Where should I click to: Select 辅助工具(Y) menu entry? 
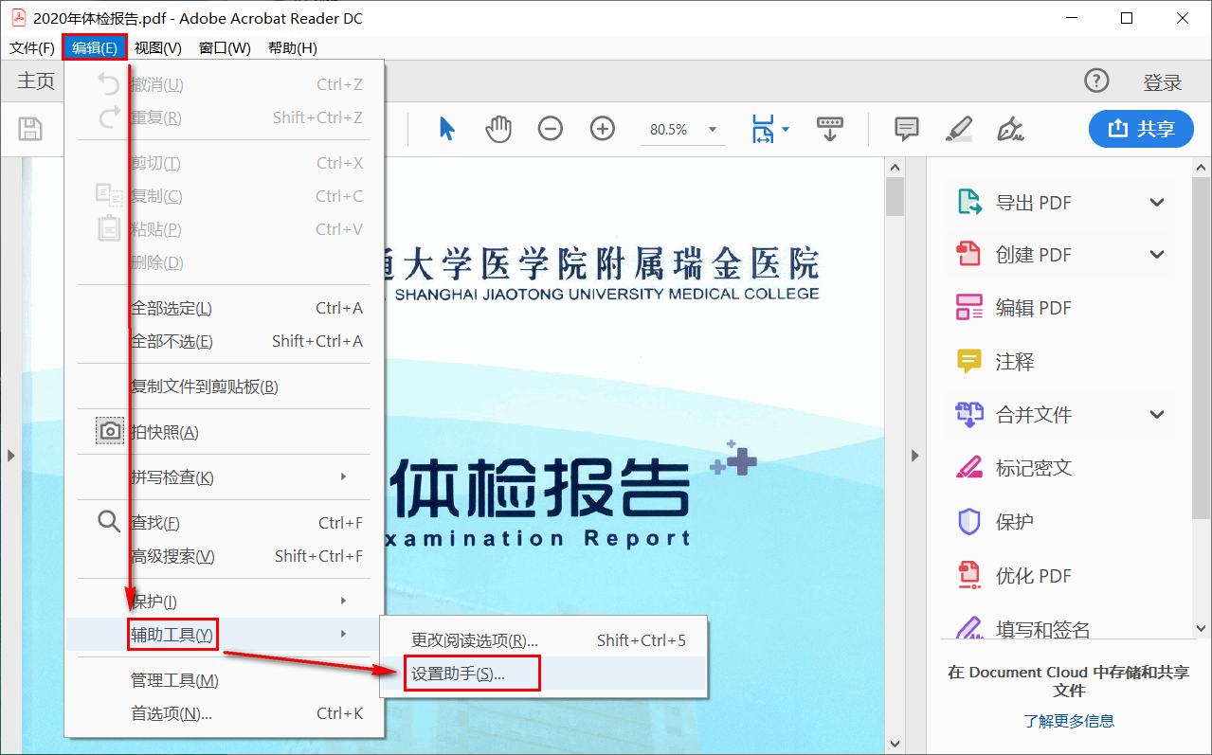[x=224, y=634]
